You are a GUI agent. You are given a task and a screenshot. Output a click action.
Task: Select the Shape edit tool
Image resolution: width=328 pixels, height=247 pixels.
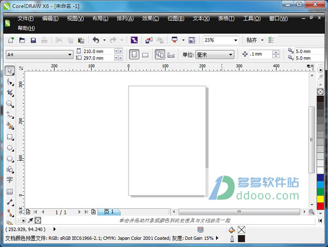click(10, 82)
